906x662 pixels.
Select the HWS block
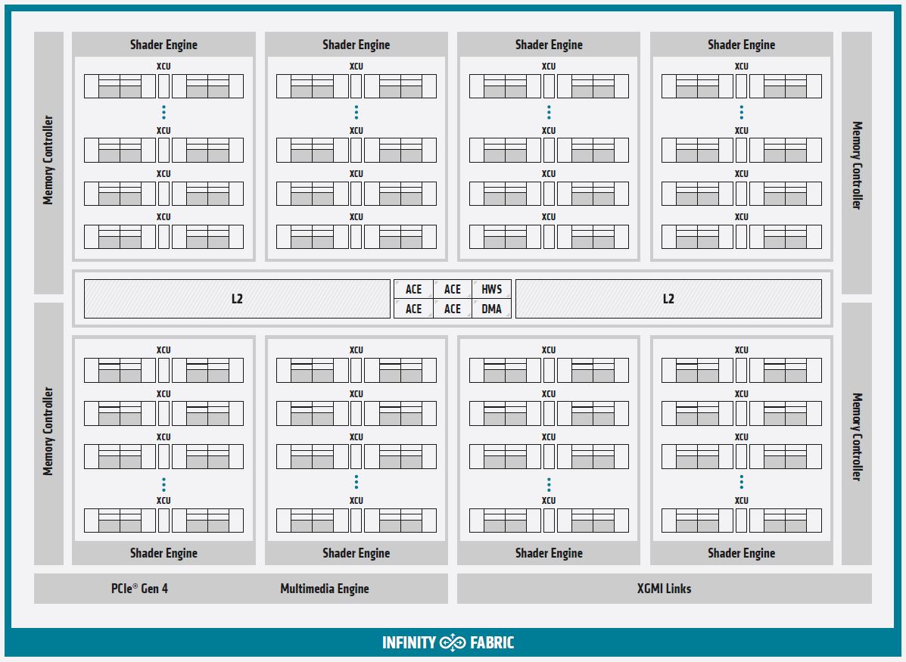tap(491, 289)
